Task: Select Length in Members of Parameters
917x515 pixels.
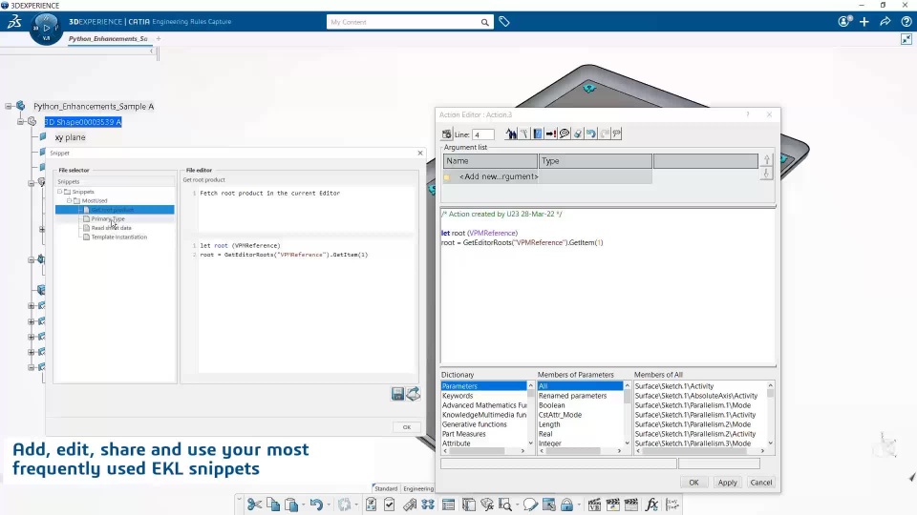Action: click(x=549, y=424)
